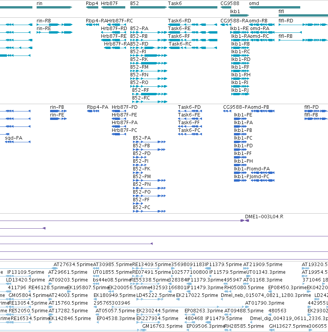
Task: Select the B52 gene label
Action: [135, 3]
